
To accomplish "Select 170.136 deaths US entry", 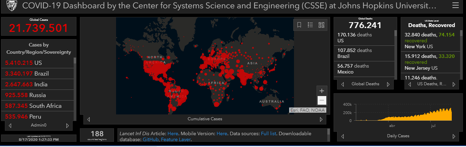I will pos(365,38).
